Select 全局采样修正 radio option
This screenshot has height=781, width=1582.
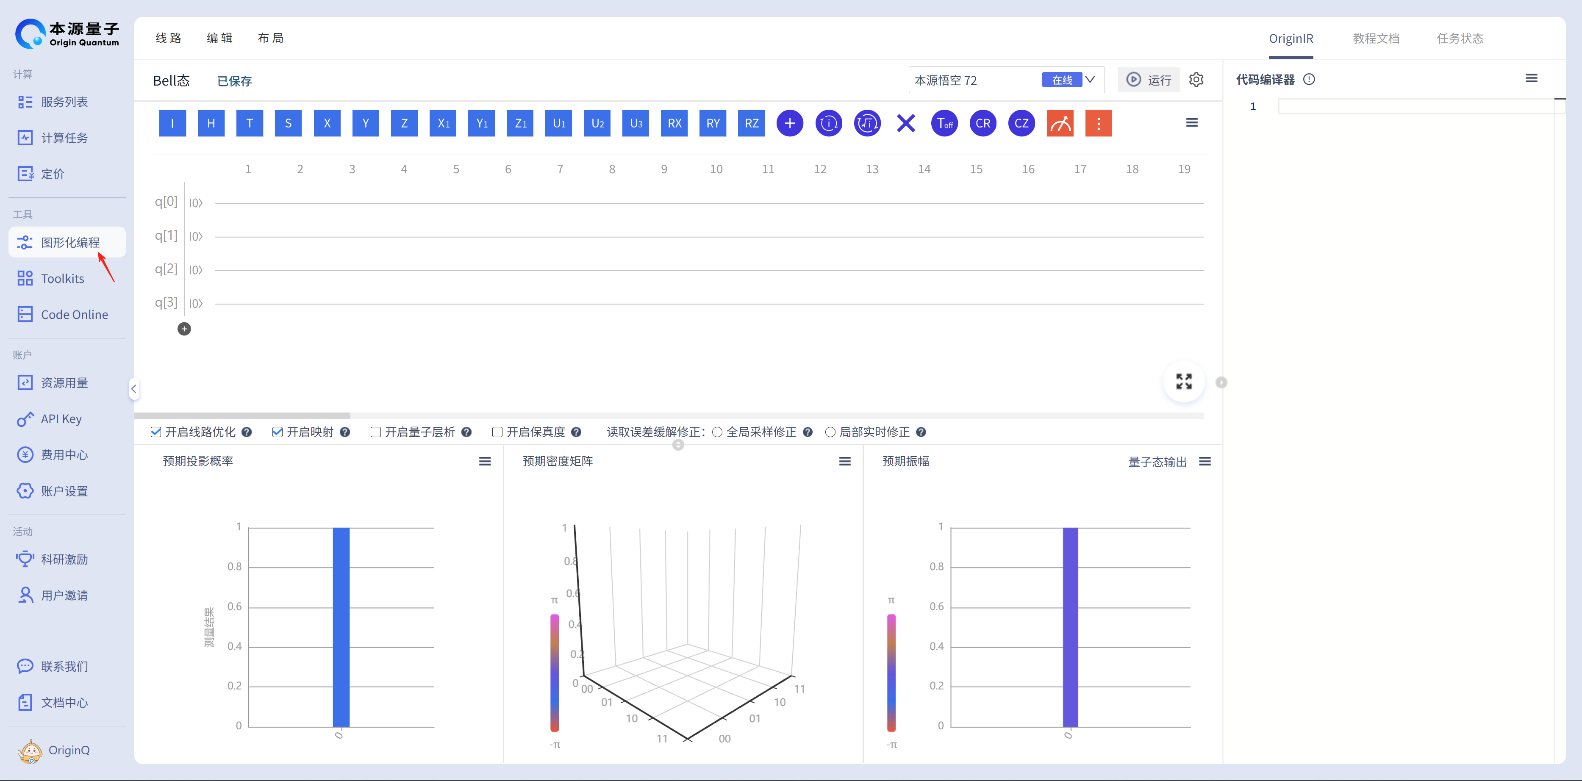coord(717,432)
